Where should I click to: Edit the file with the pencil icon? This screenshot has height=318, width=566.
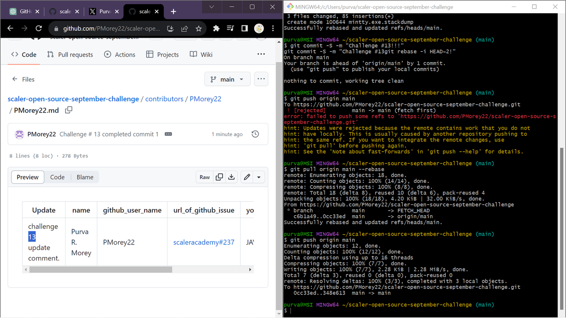tap(246, 177)
